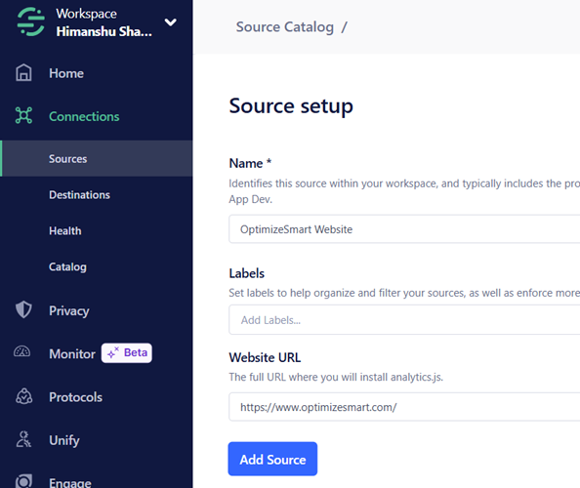Screen dimensions: 580x488
Task: Open the Health page
Action: [65, 230]
